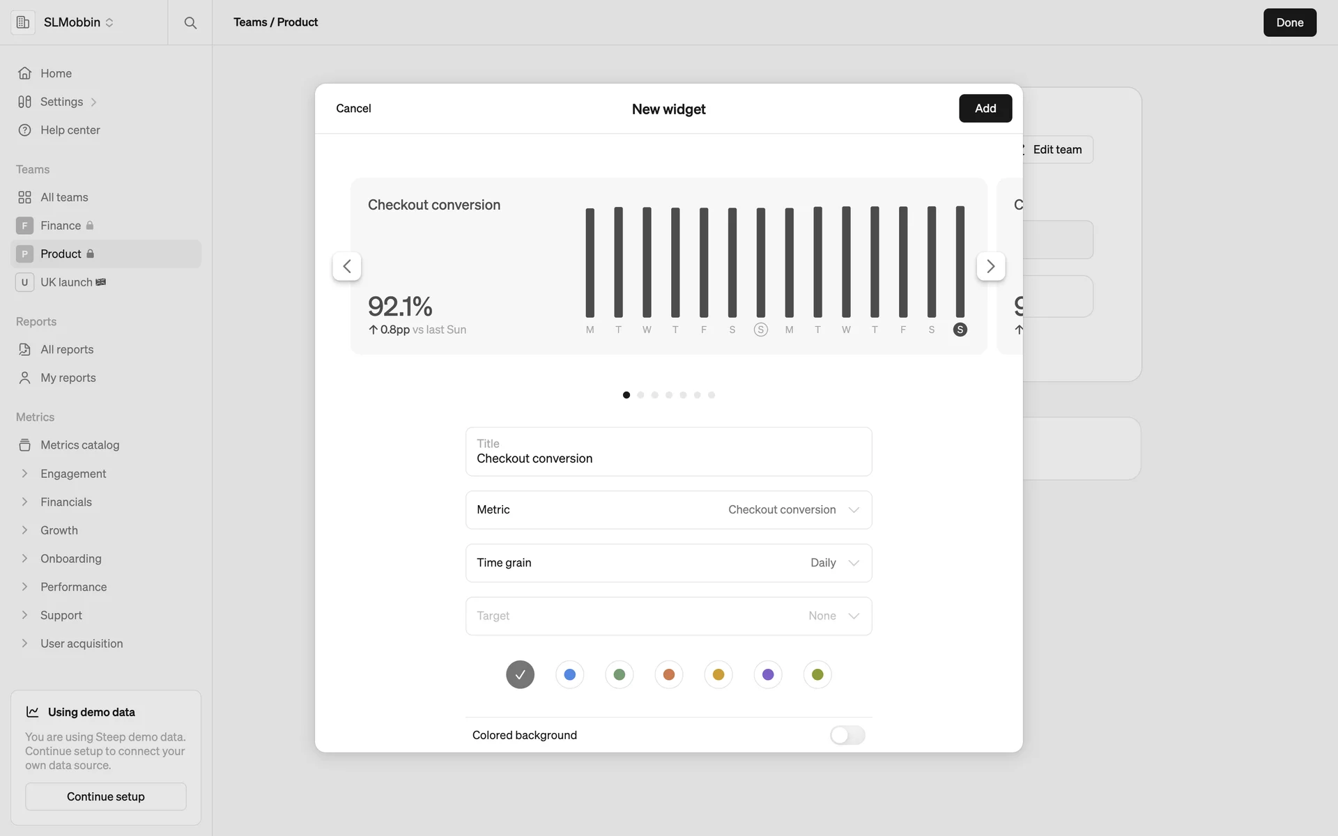Open the All teams page
1338x836 pixels.
coord(64,197)
